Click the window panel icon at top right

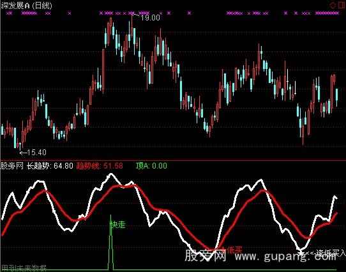342,5
